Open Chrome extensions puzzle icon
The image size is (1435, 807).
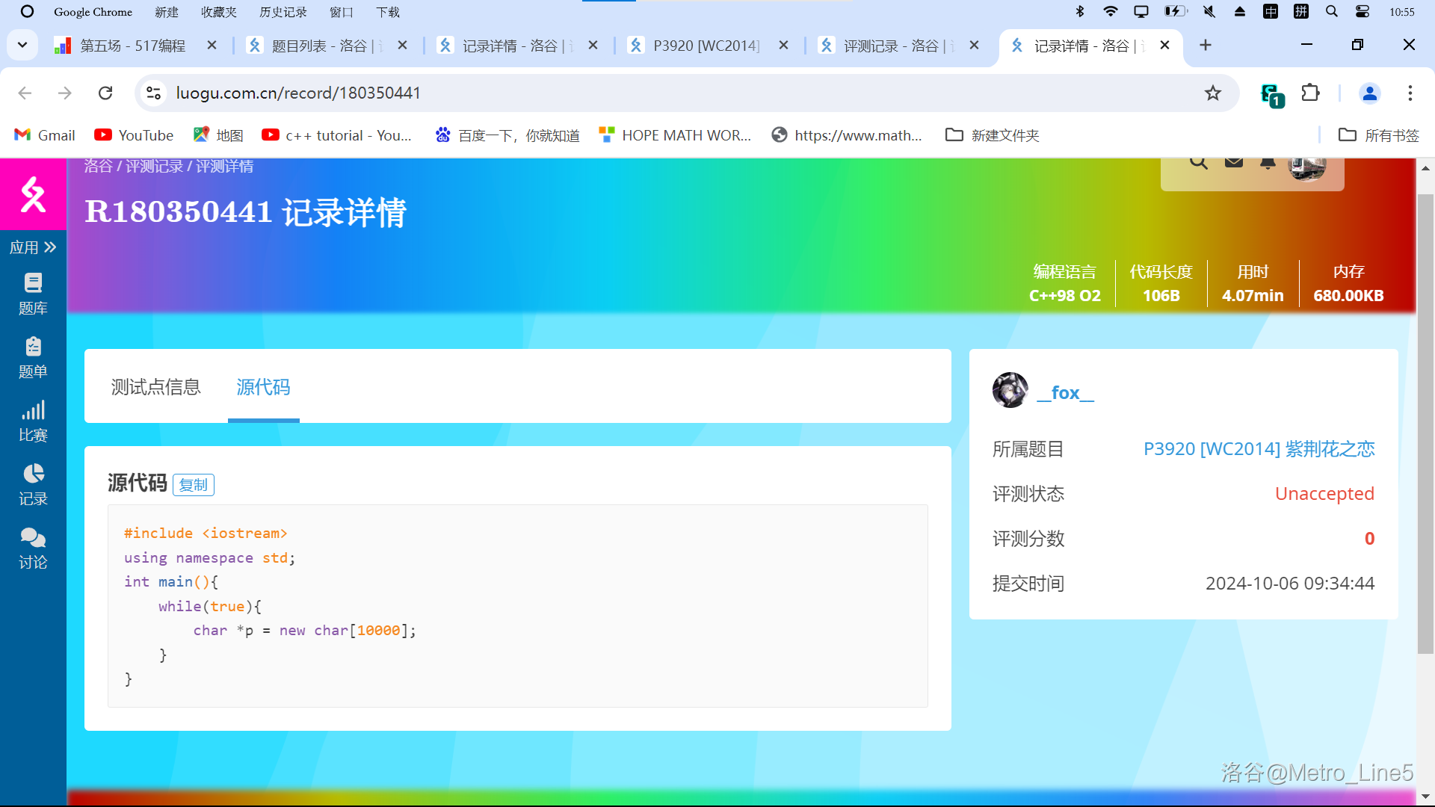1310,93
